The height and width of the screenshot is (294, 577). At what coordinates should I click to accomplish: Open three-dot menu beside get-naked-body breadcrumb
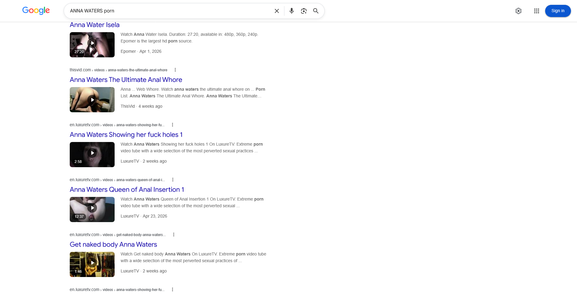pyautogui.click(x=174, y=235)
